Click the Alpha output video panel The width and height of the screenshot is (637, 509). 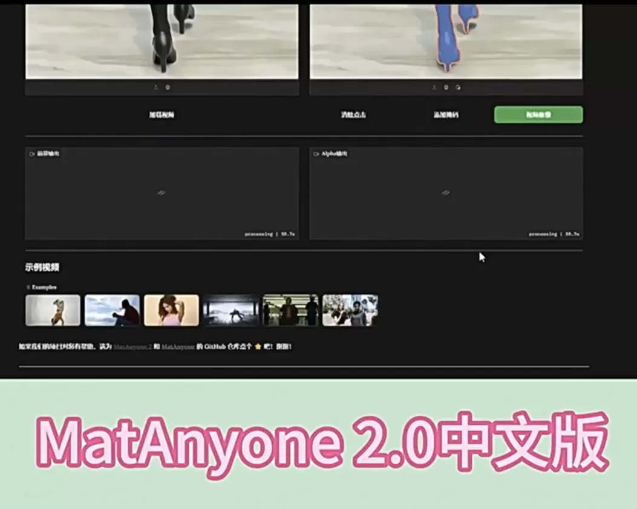(446, 193)
